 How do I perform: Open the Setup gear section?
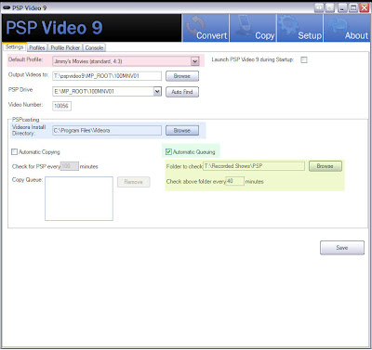click(300, 28)
